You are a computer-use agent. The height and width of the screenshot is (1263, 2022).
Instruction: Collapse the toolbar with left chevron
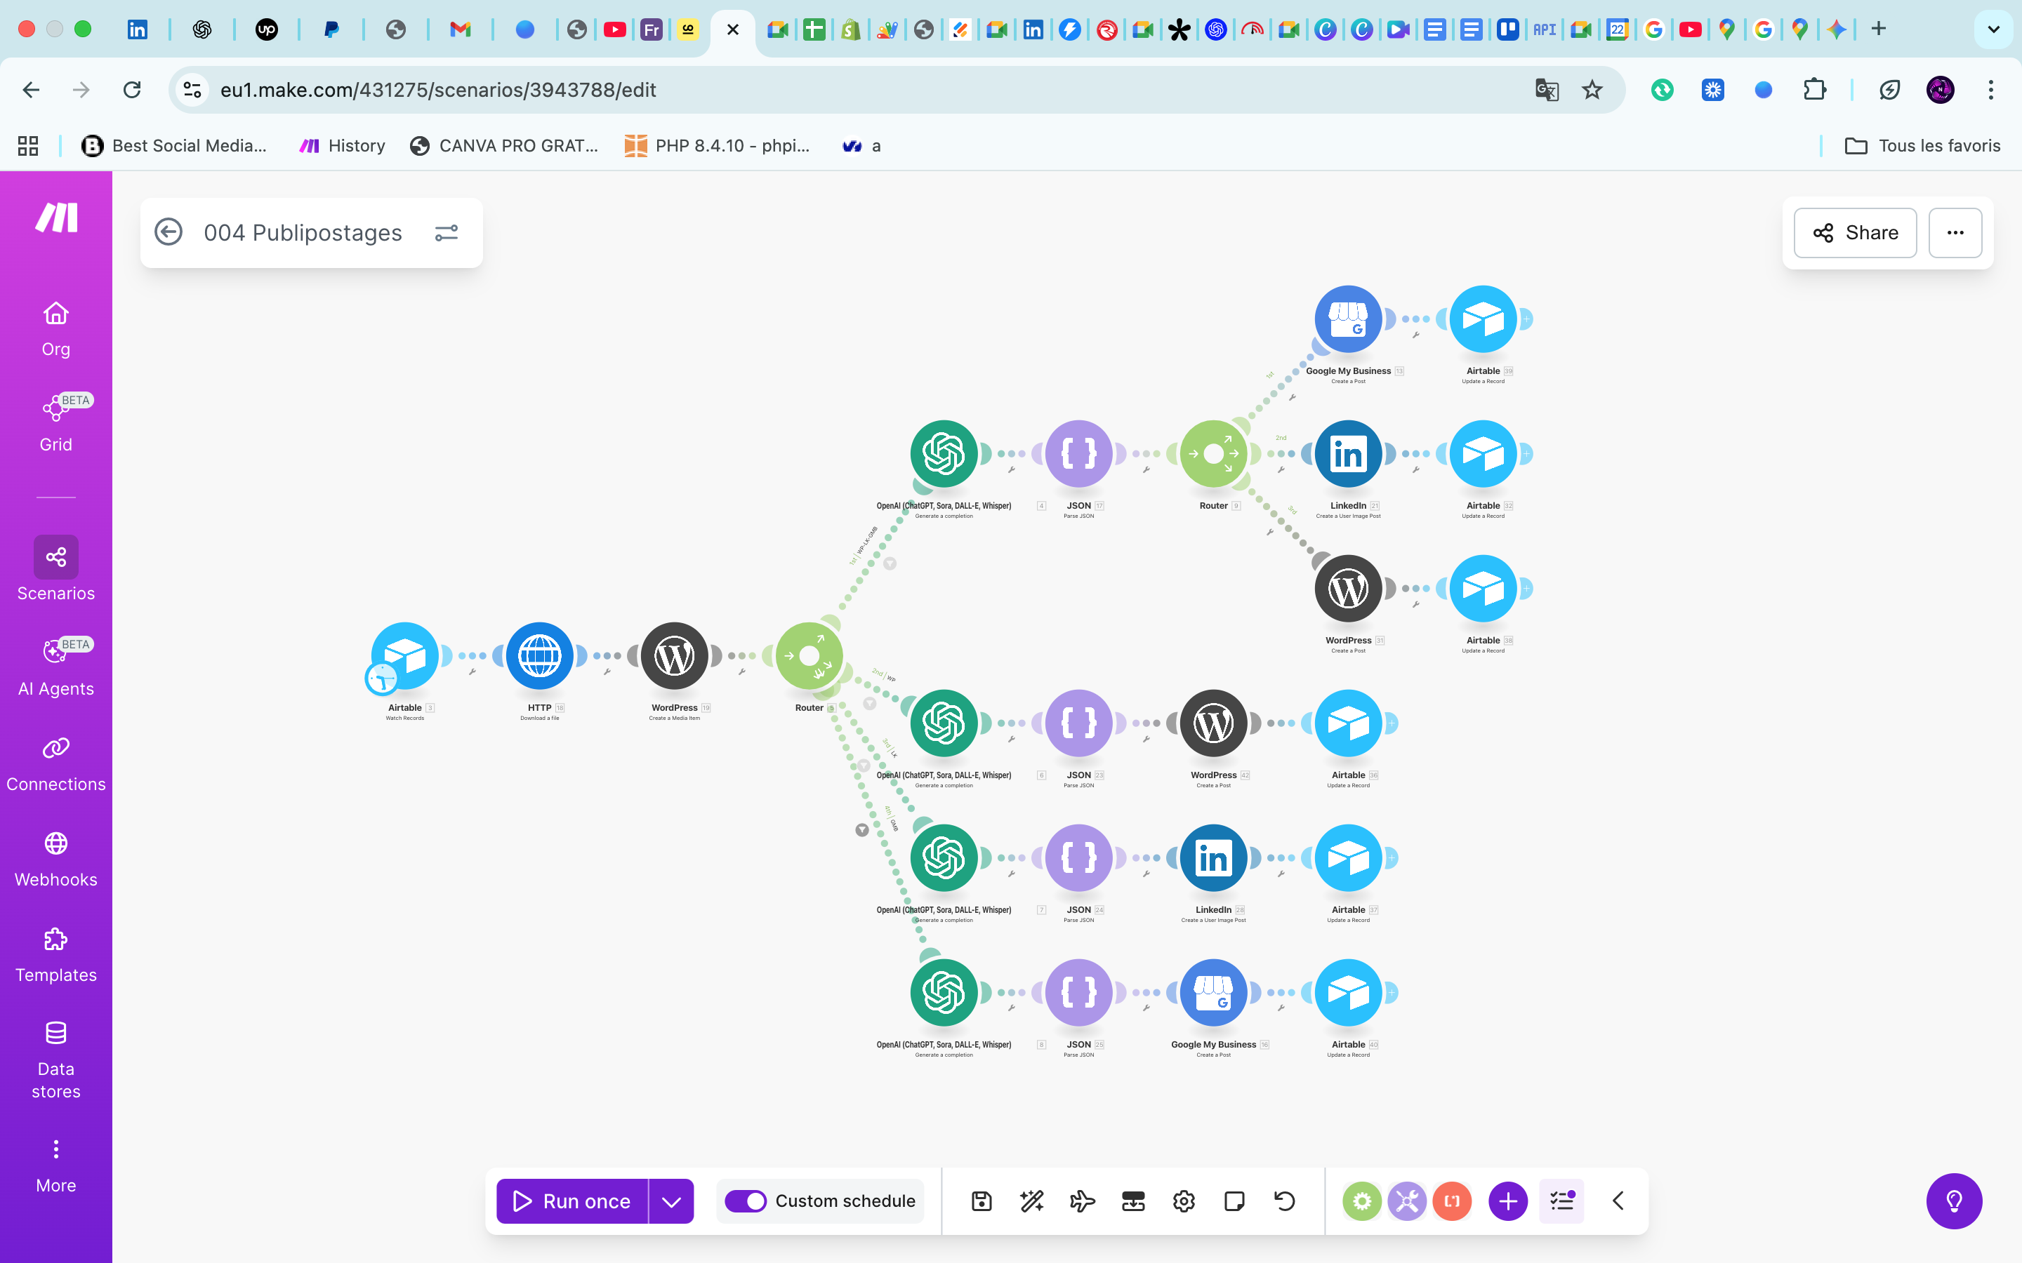1618,1201
